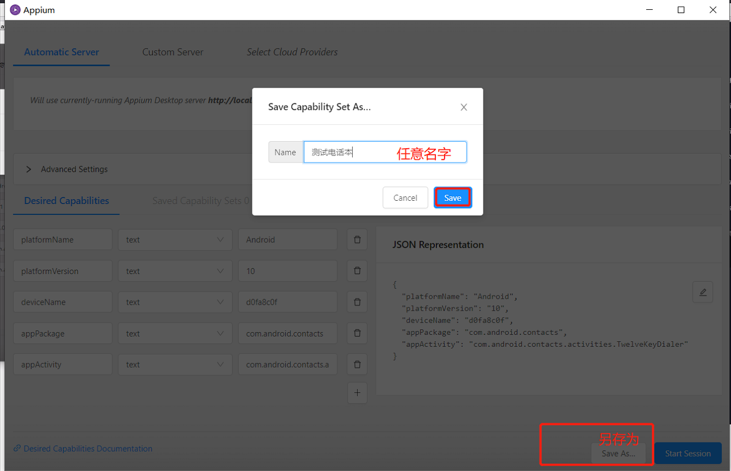Open Desired Capabilities Documentation link
Viewport: 731px width, 471px height.
tap(88, 449)
